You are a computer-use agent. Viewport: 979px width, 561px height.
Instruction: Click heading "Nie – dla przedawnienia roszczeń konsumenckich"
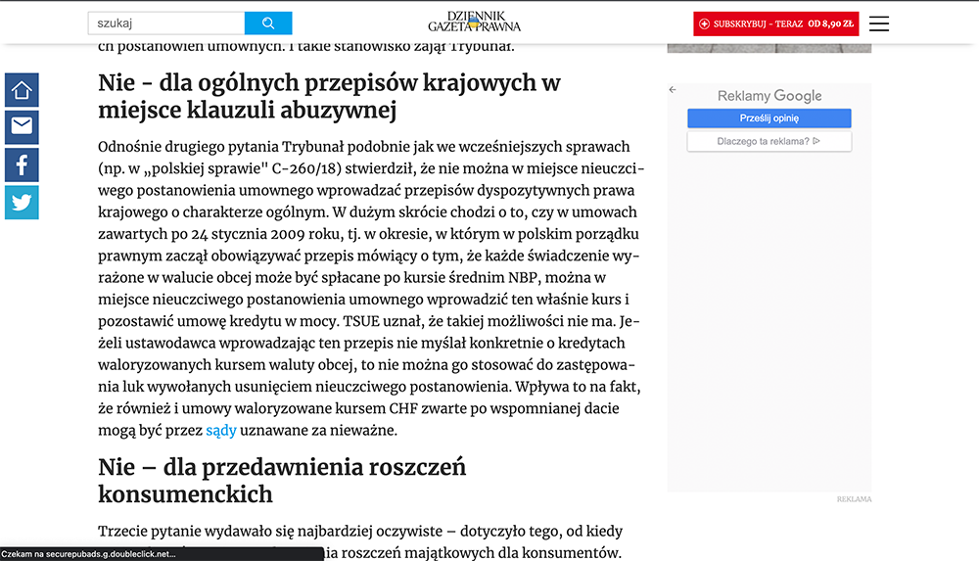[x=282, y=479]
